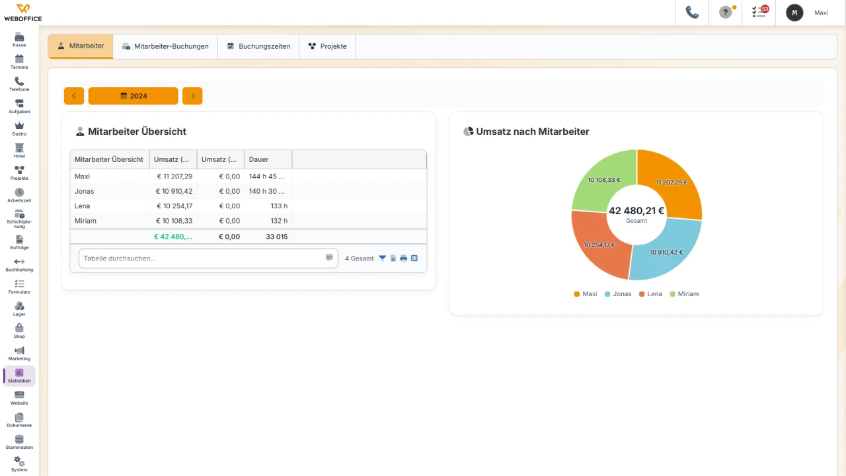Screen dimensions: 846x476
Task: Toggle Jonas in chart legend
Action: tap(618, 294)
